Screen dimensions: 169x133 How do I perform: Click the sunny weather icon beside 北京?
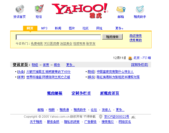130,58
